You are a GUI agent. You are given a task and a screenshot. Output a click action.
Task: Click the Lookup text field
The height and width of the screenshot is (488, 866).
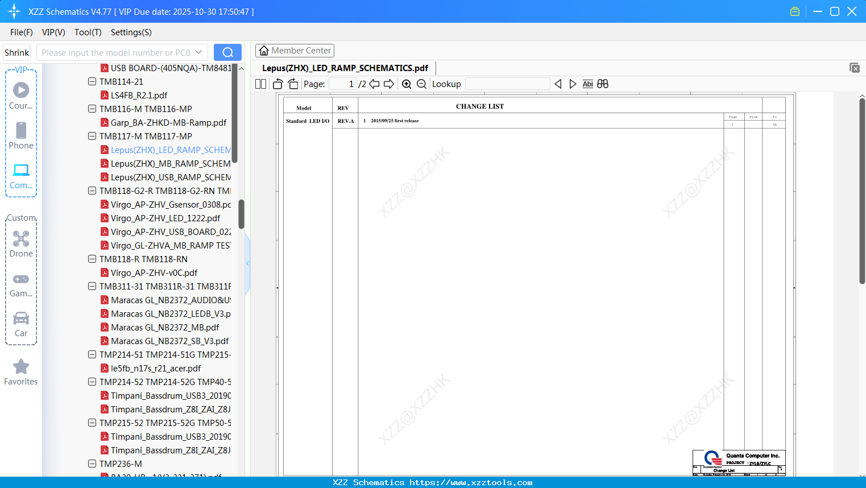pos(508,84)
